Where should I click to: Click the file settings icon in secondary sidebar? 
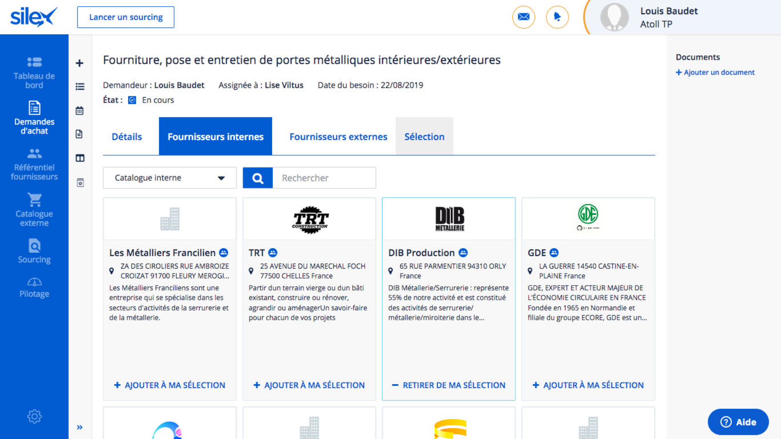(x=80, y=182)
